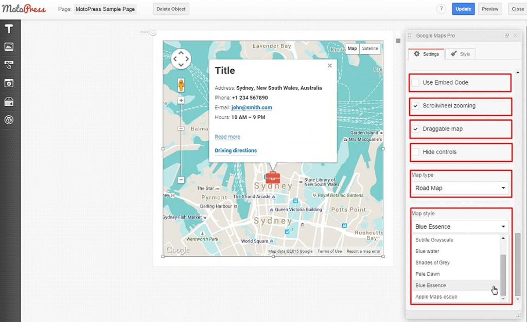Enable the Use Embed Code checkbox
The image size is (527, 322).
point(415,82)
